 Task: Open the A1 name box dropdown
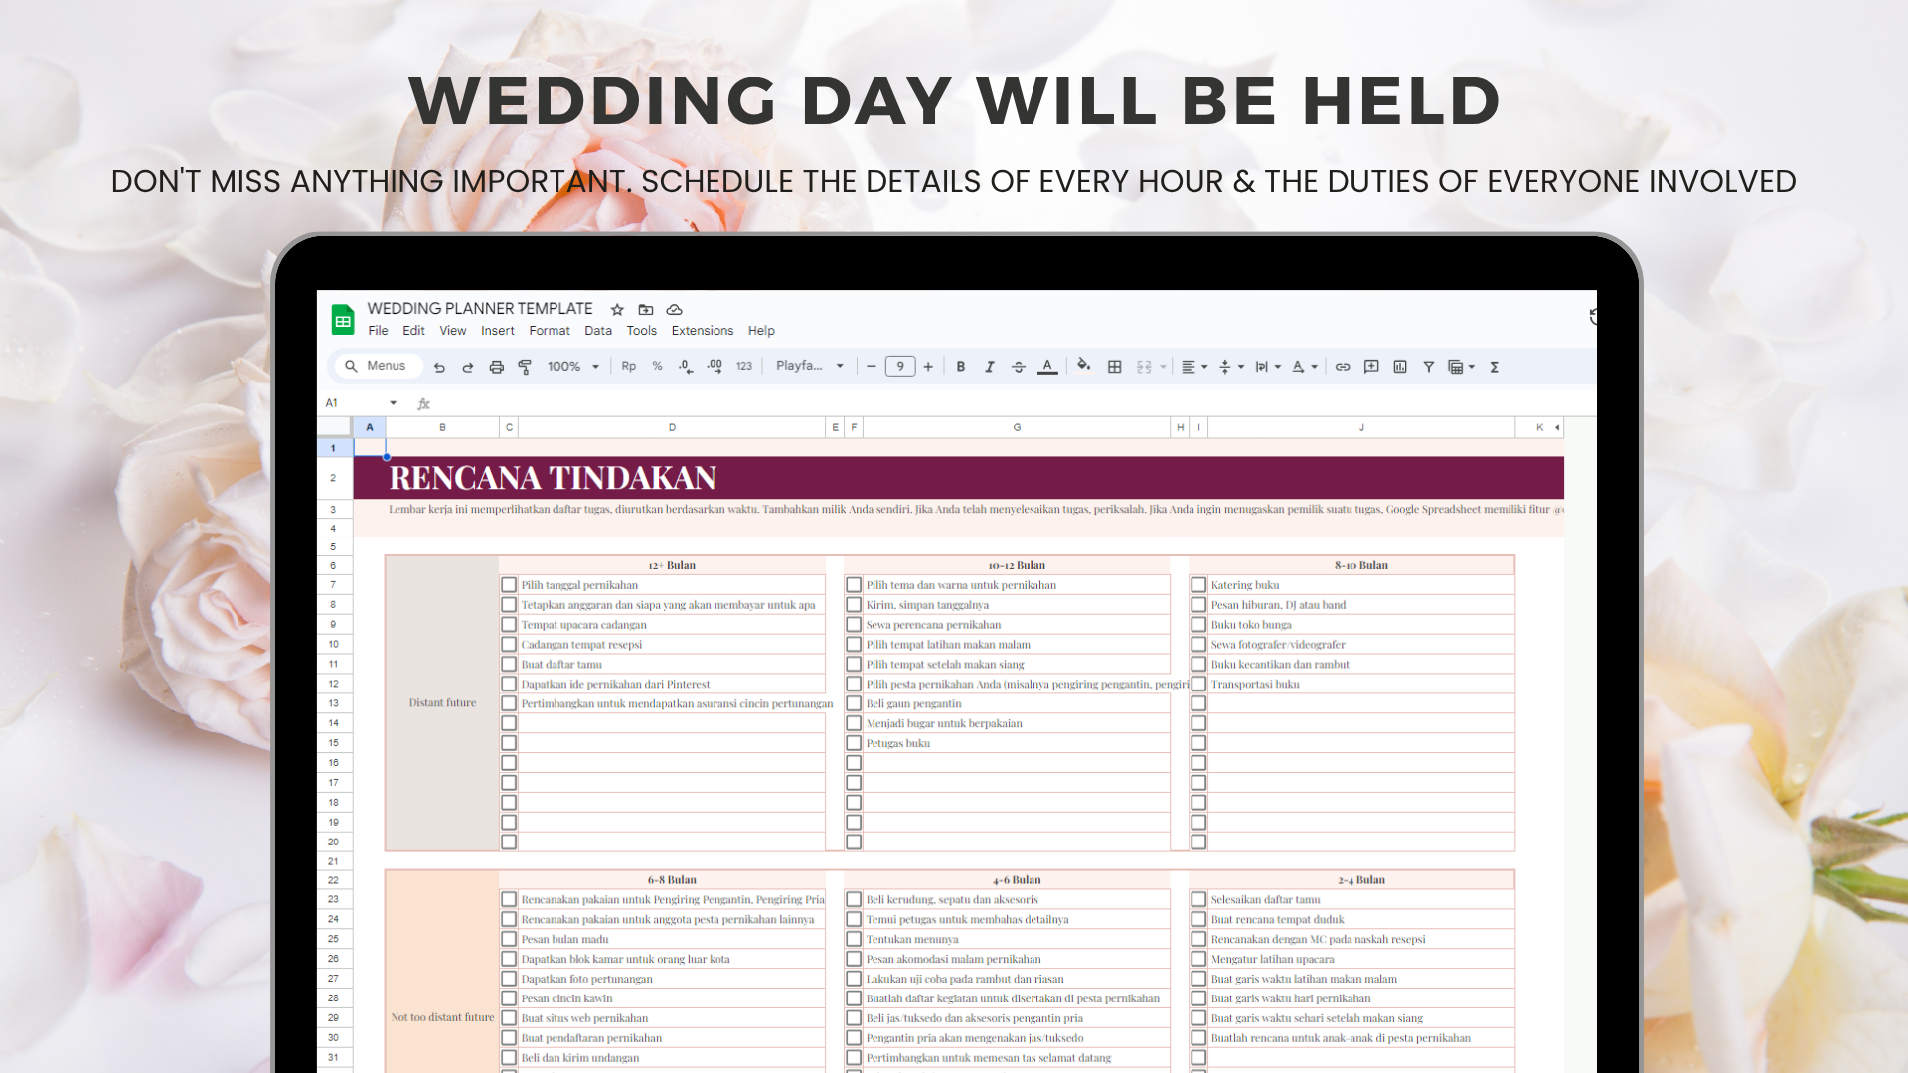coord(394,403)
